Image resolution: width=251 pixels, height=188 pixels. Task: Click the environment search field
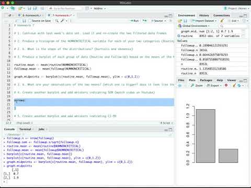pyautogui.click(x=233, y=26)
